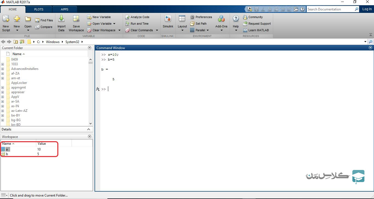
Task: Expand the Open Variable dropdown
Action: tap(114, 24)
